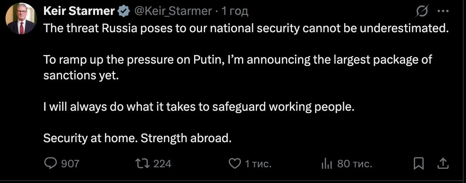466x183 pixels.
Task: Click the share upload arrow icon
Action: (442, 163)
